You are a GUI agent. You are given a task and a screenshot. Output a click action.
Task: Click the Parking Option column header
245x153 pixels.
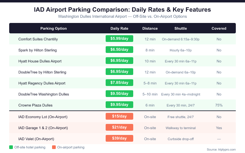[54, 28]
